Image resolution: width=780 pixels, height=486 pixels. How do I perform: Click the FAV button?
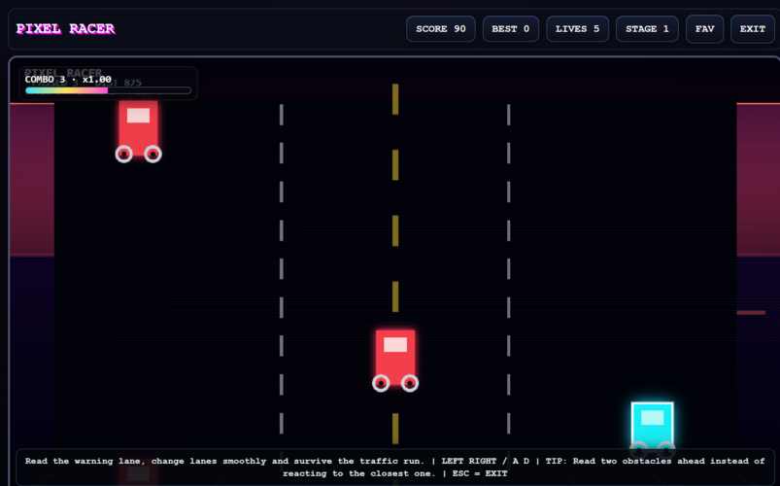[704, 29]
